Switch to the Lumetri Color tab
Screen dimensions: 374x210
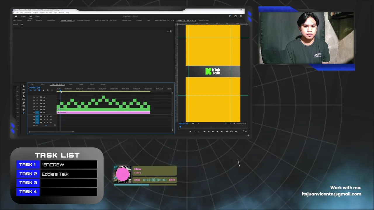pos(51,20)
